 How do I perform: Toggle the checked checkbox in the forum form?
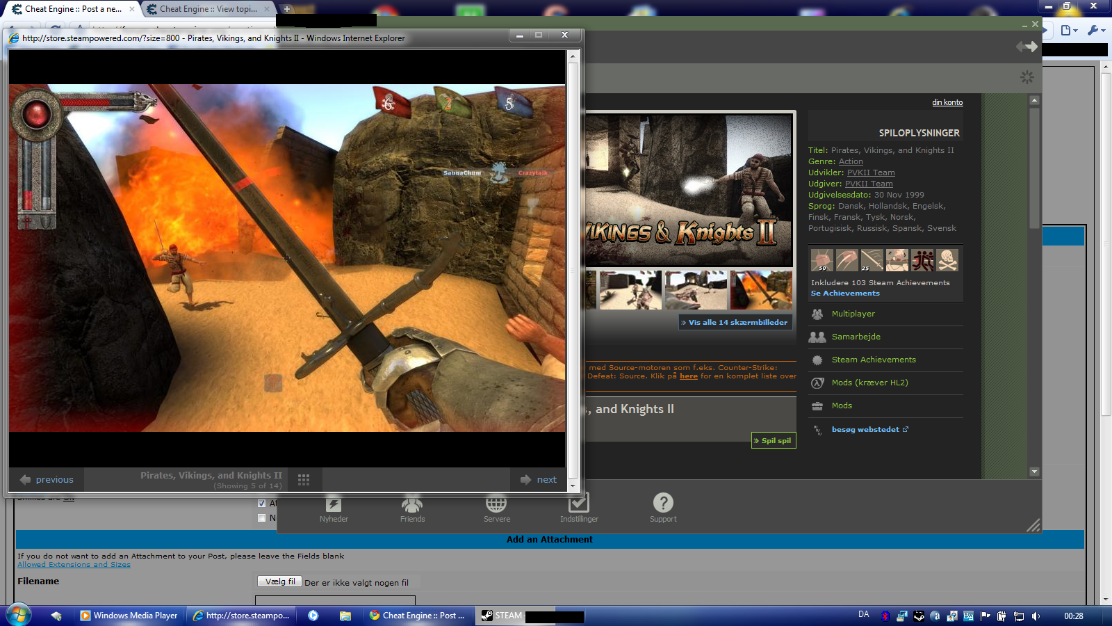tap(261, 503)
